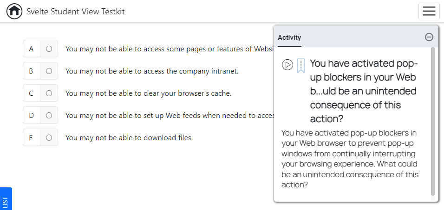Select radio button for option D
This screenshot has width=444, height=210.
point(49,115)
